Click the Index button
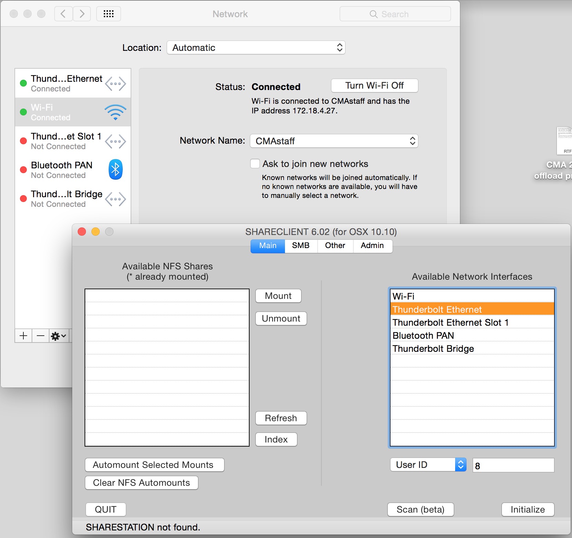The width and height of the screenshot is (572, 538). [276, 439]
